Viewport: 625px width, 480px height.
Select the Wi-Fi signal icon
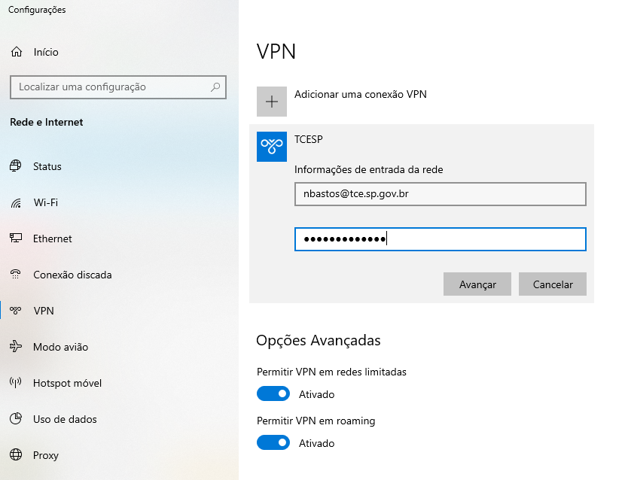tap(16, 202)
